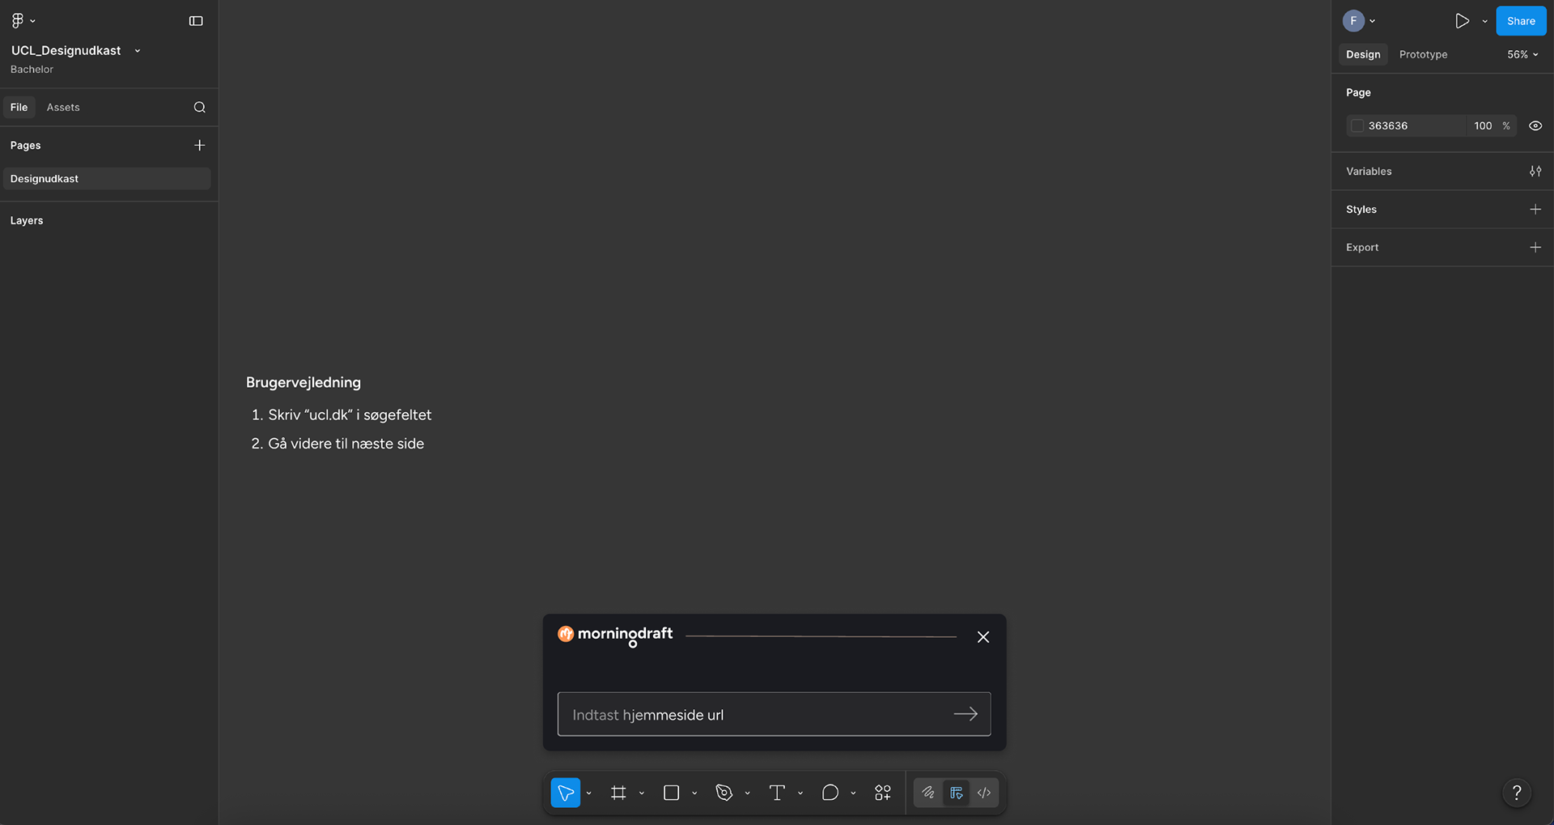
Task: Open Text tool options chevron
Action: (x=800, y=793)
